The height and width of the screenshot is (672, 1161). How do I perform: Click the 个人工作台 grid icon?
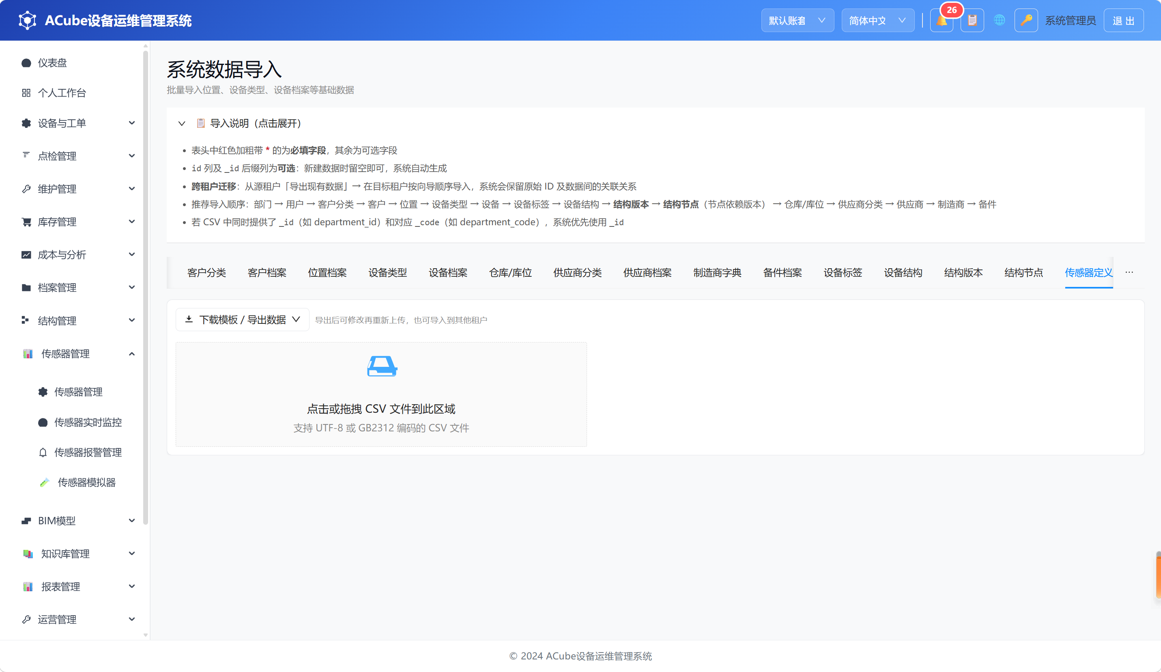coord(26,93)
